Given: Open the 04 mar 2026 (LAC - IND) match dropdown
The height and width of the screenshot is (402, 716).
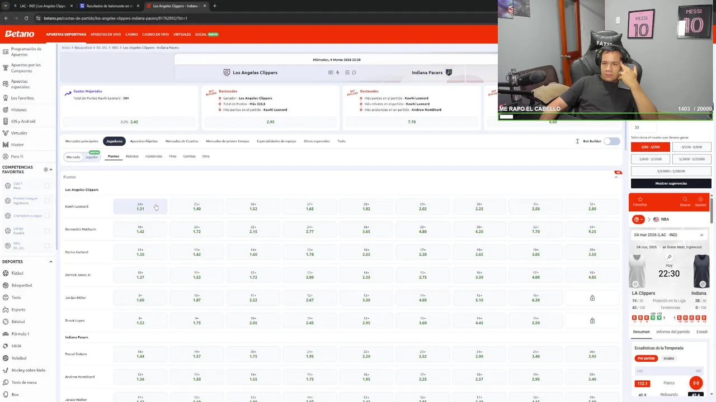Looking at the screenshot, I should click(669, 235).
